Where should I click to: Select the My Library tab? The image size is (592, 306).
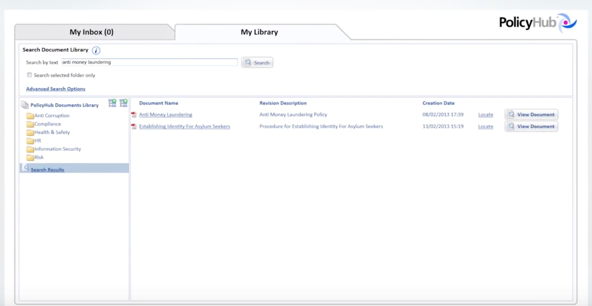[259, 32]
